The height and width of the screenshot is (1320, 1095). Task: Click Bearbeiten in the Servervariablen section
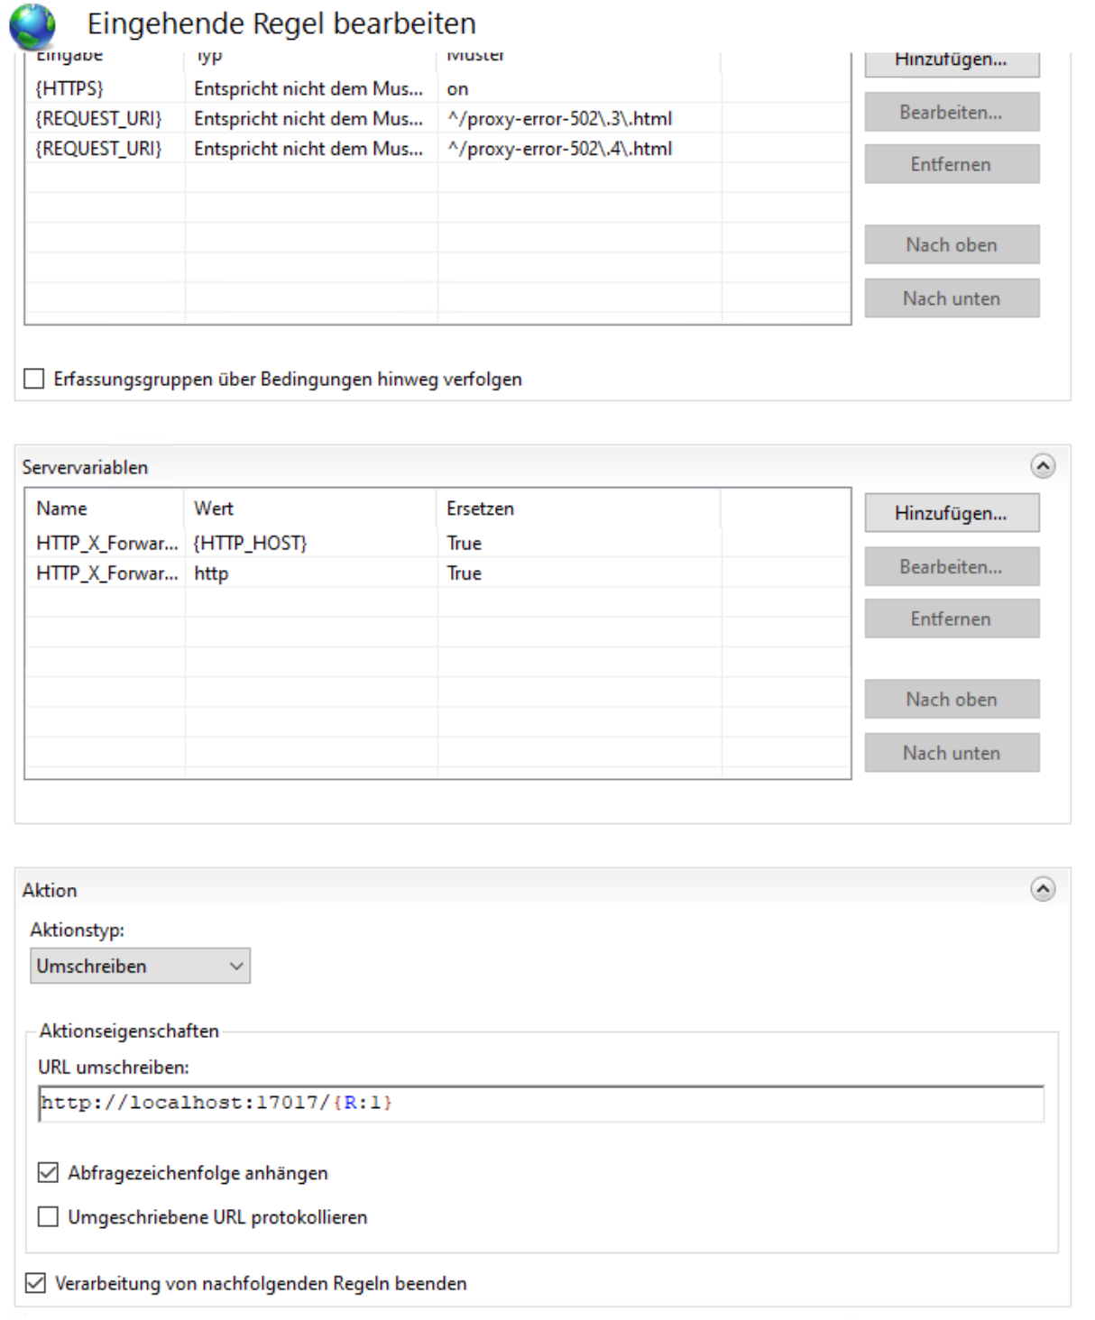coord(951,567)
